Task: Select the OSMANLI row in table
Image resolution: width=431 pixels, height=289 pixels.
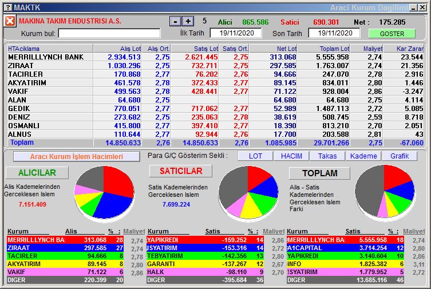Action: coord(215,125)
